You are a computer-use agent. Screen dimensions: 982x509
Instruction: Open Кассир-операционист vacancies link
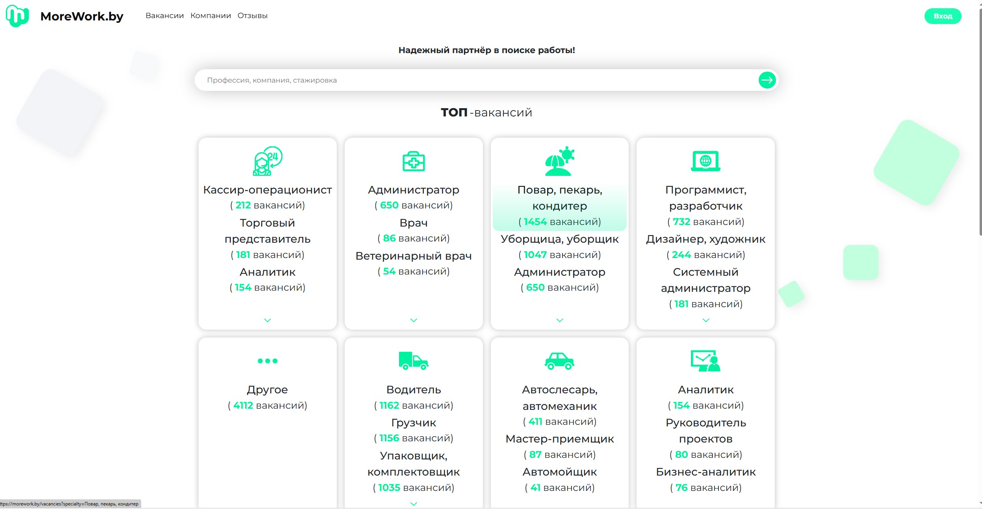point(267,190)
